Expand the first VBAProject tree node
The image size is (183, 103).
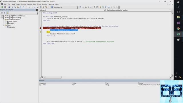pyautogui.click(x=1, y=16)
